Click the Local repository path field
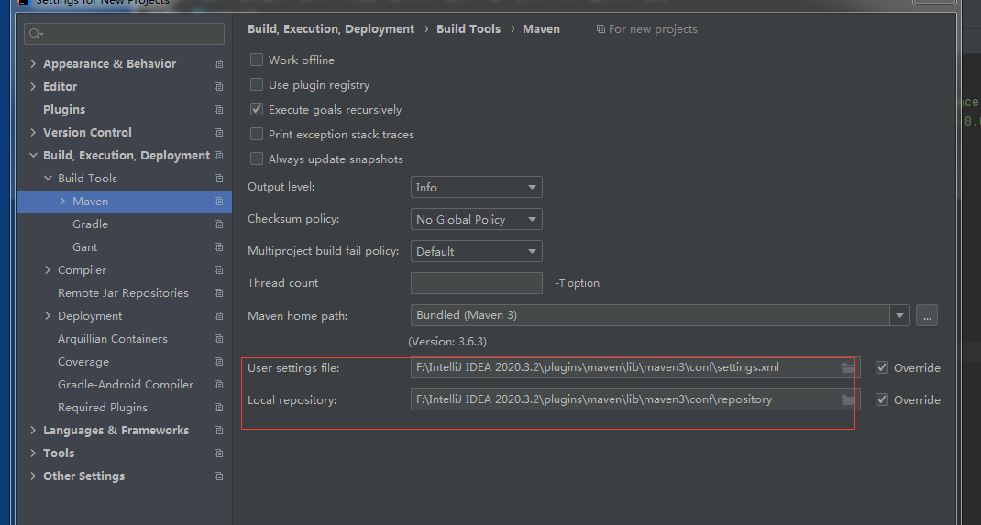 [x=635, y=399]
